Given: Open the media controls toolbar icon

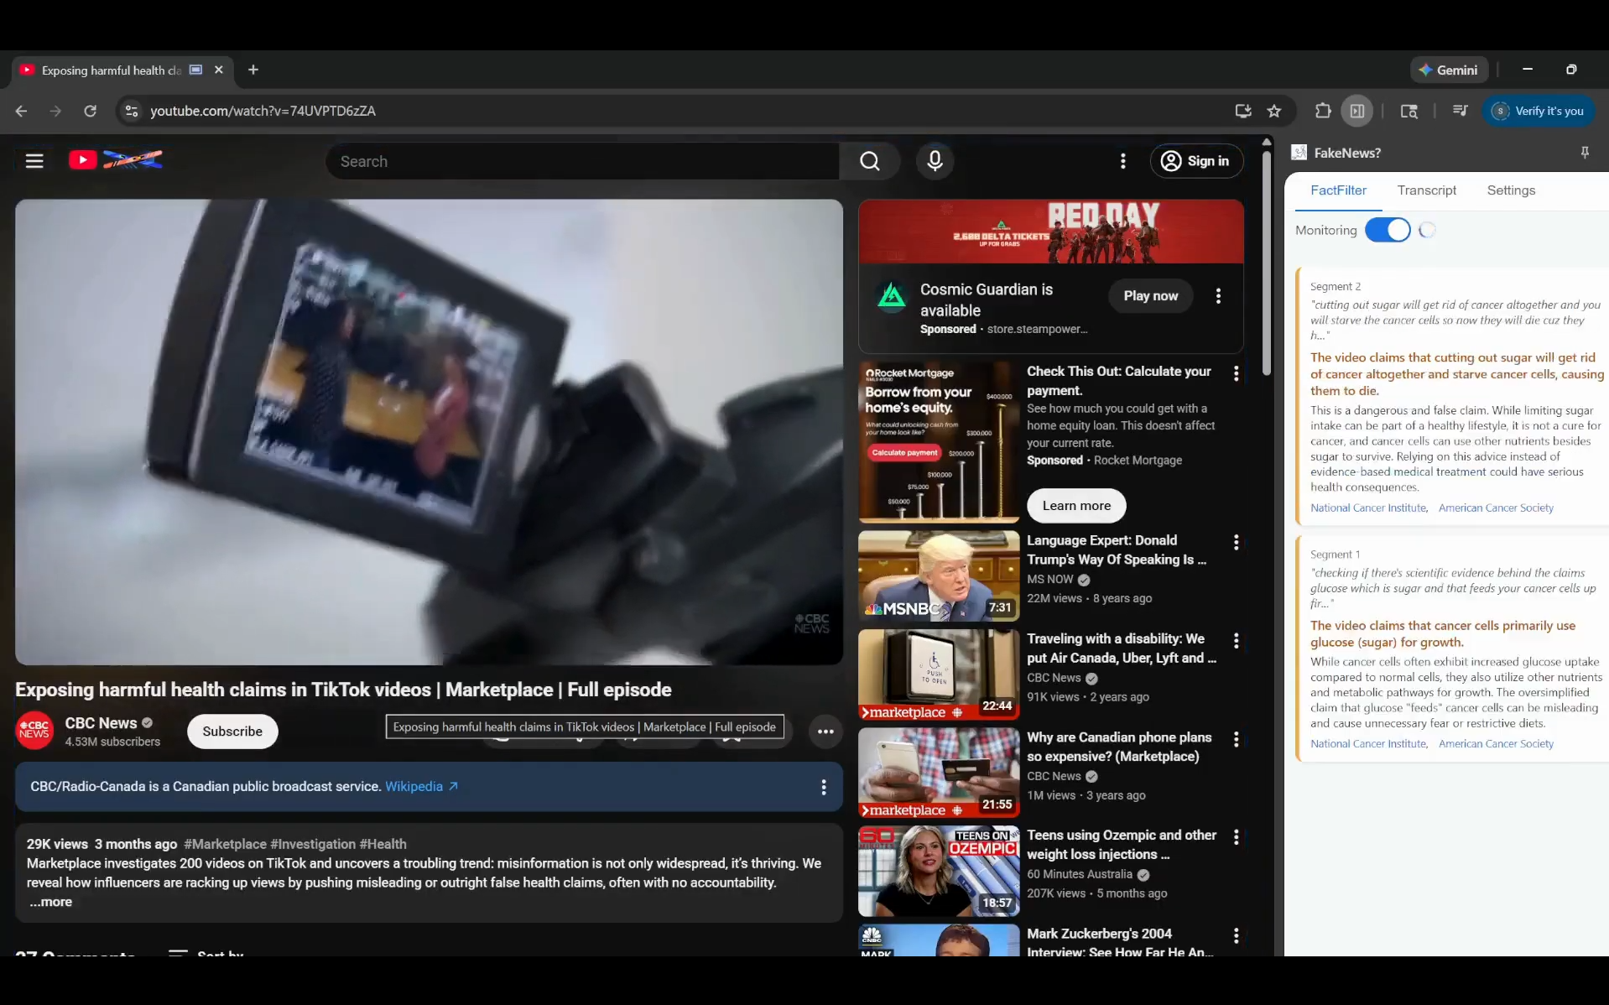Looking at the screenshot, I should click(1460, 111).
